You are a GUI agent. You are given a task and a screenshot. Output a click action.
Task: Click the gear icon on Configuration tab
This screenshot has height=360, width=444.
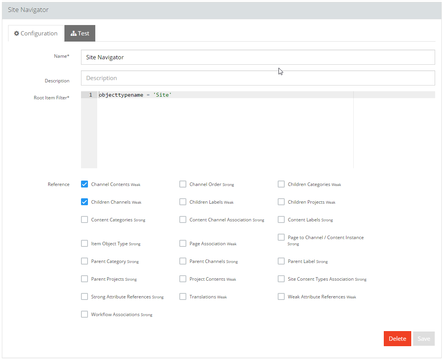(17, 33)
